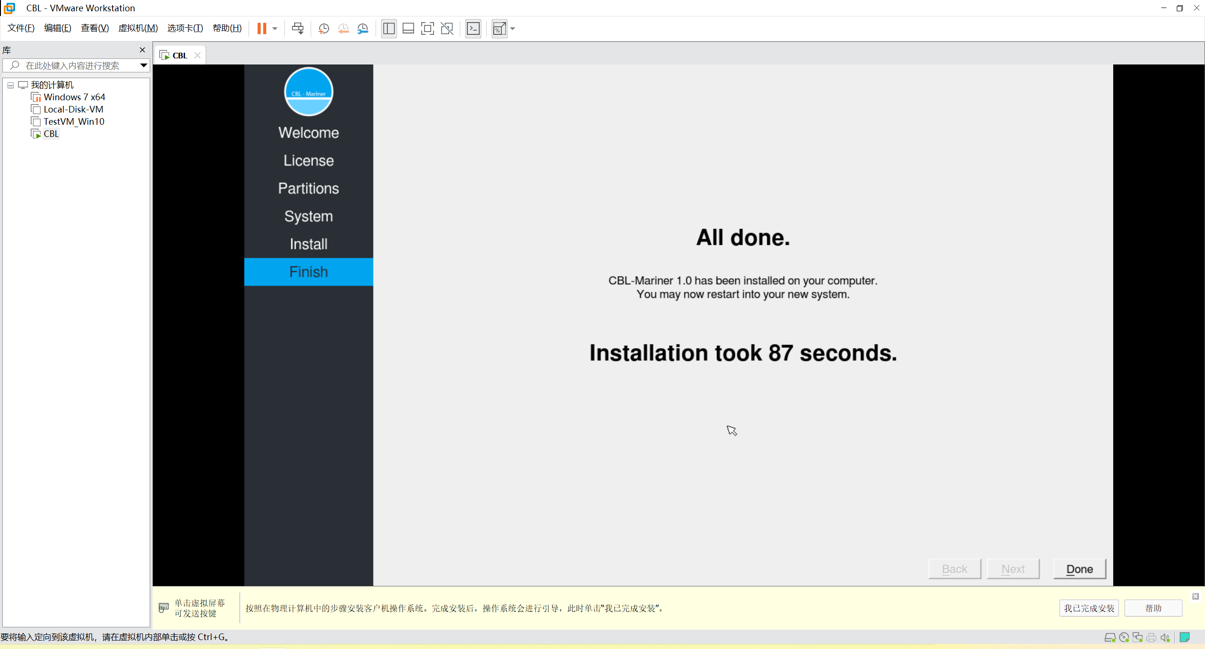Click the CD/DVD drive status icon
The width and height of the screenshot is (1205, 649).
click(x=1124, y=637)
